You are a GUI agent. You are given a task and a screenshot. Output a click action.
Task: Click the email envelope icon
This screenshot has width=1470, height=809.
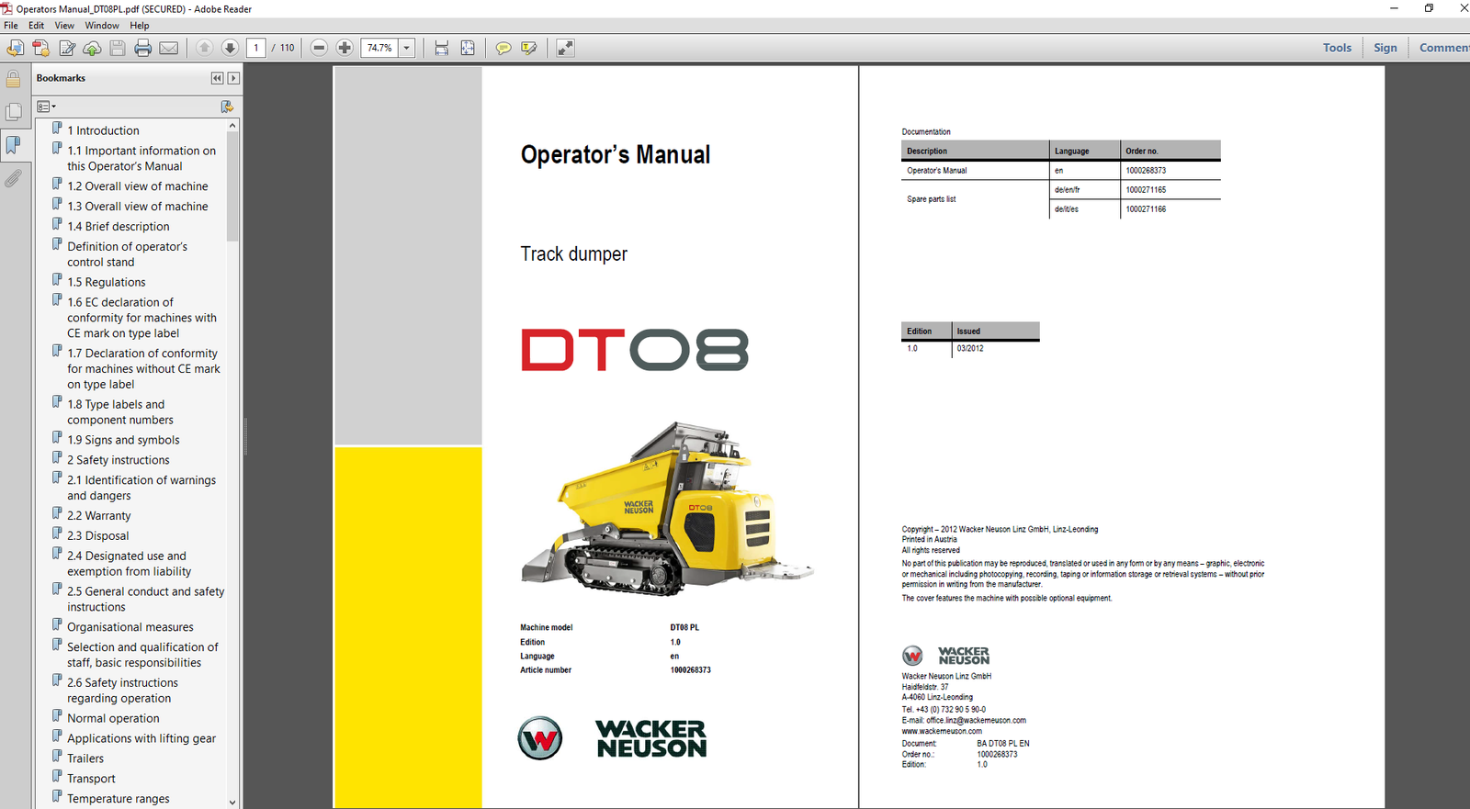pos(169,48)
